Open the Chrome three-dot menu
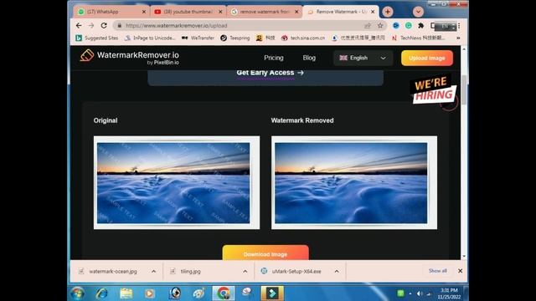This screenshot has height=301, width=536. 459,26
